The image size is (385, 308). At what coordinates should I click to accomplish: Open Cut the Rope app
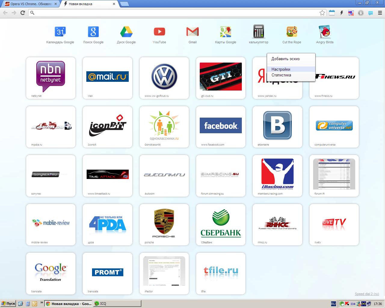291,32
